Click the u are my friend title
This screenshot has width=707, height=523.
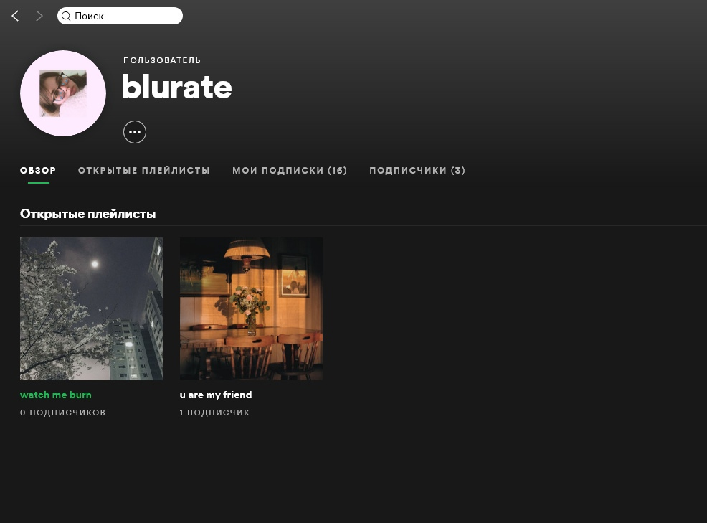coord(216,395)
